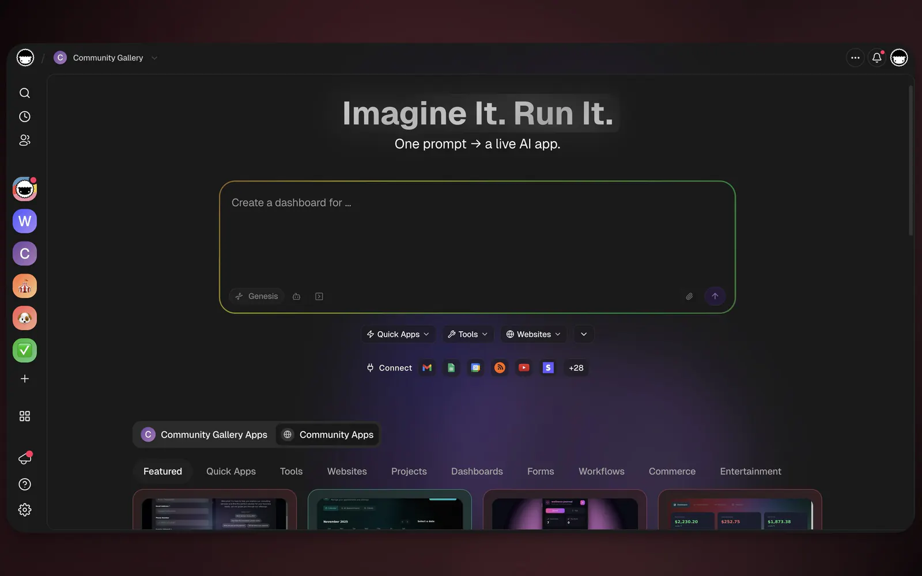
Task: Select the purple W workspace
Action: tap(25, 221)
